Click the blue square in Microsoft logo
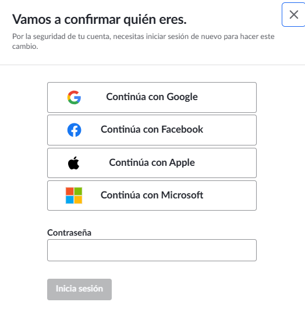 70,200
